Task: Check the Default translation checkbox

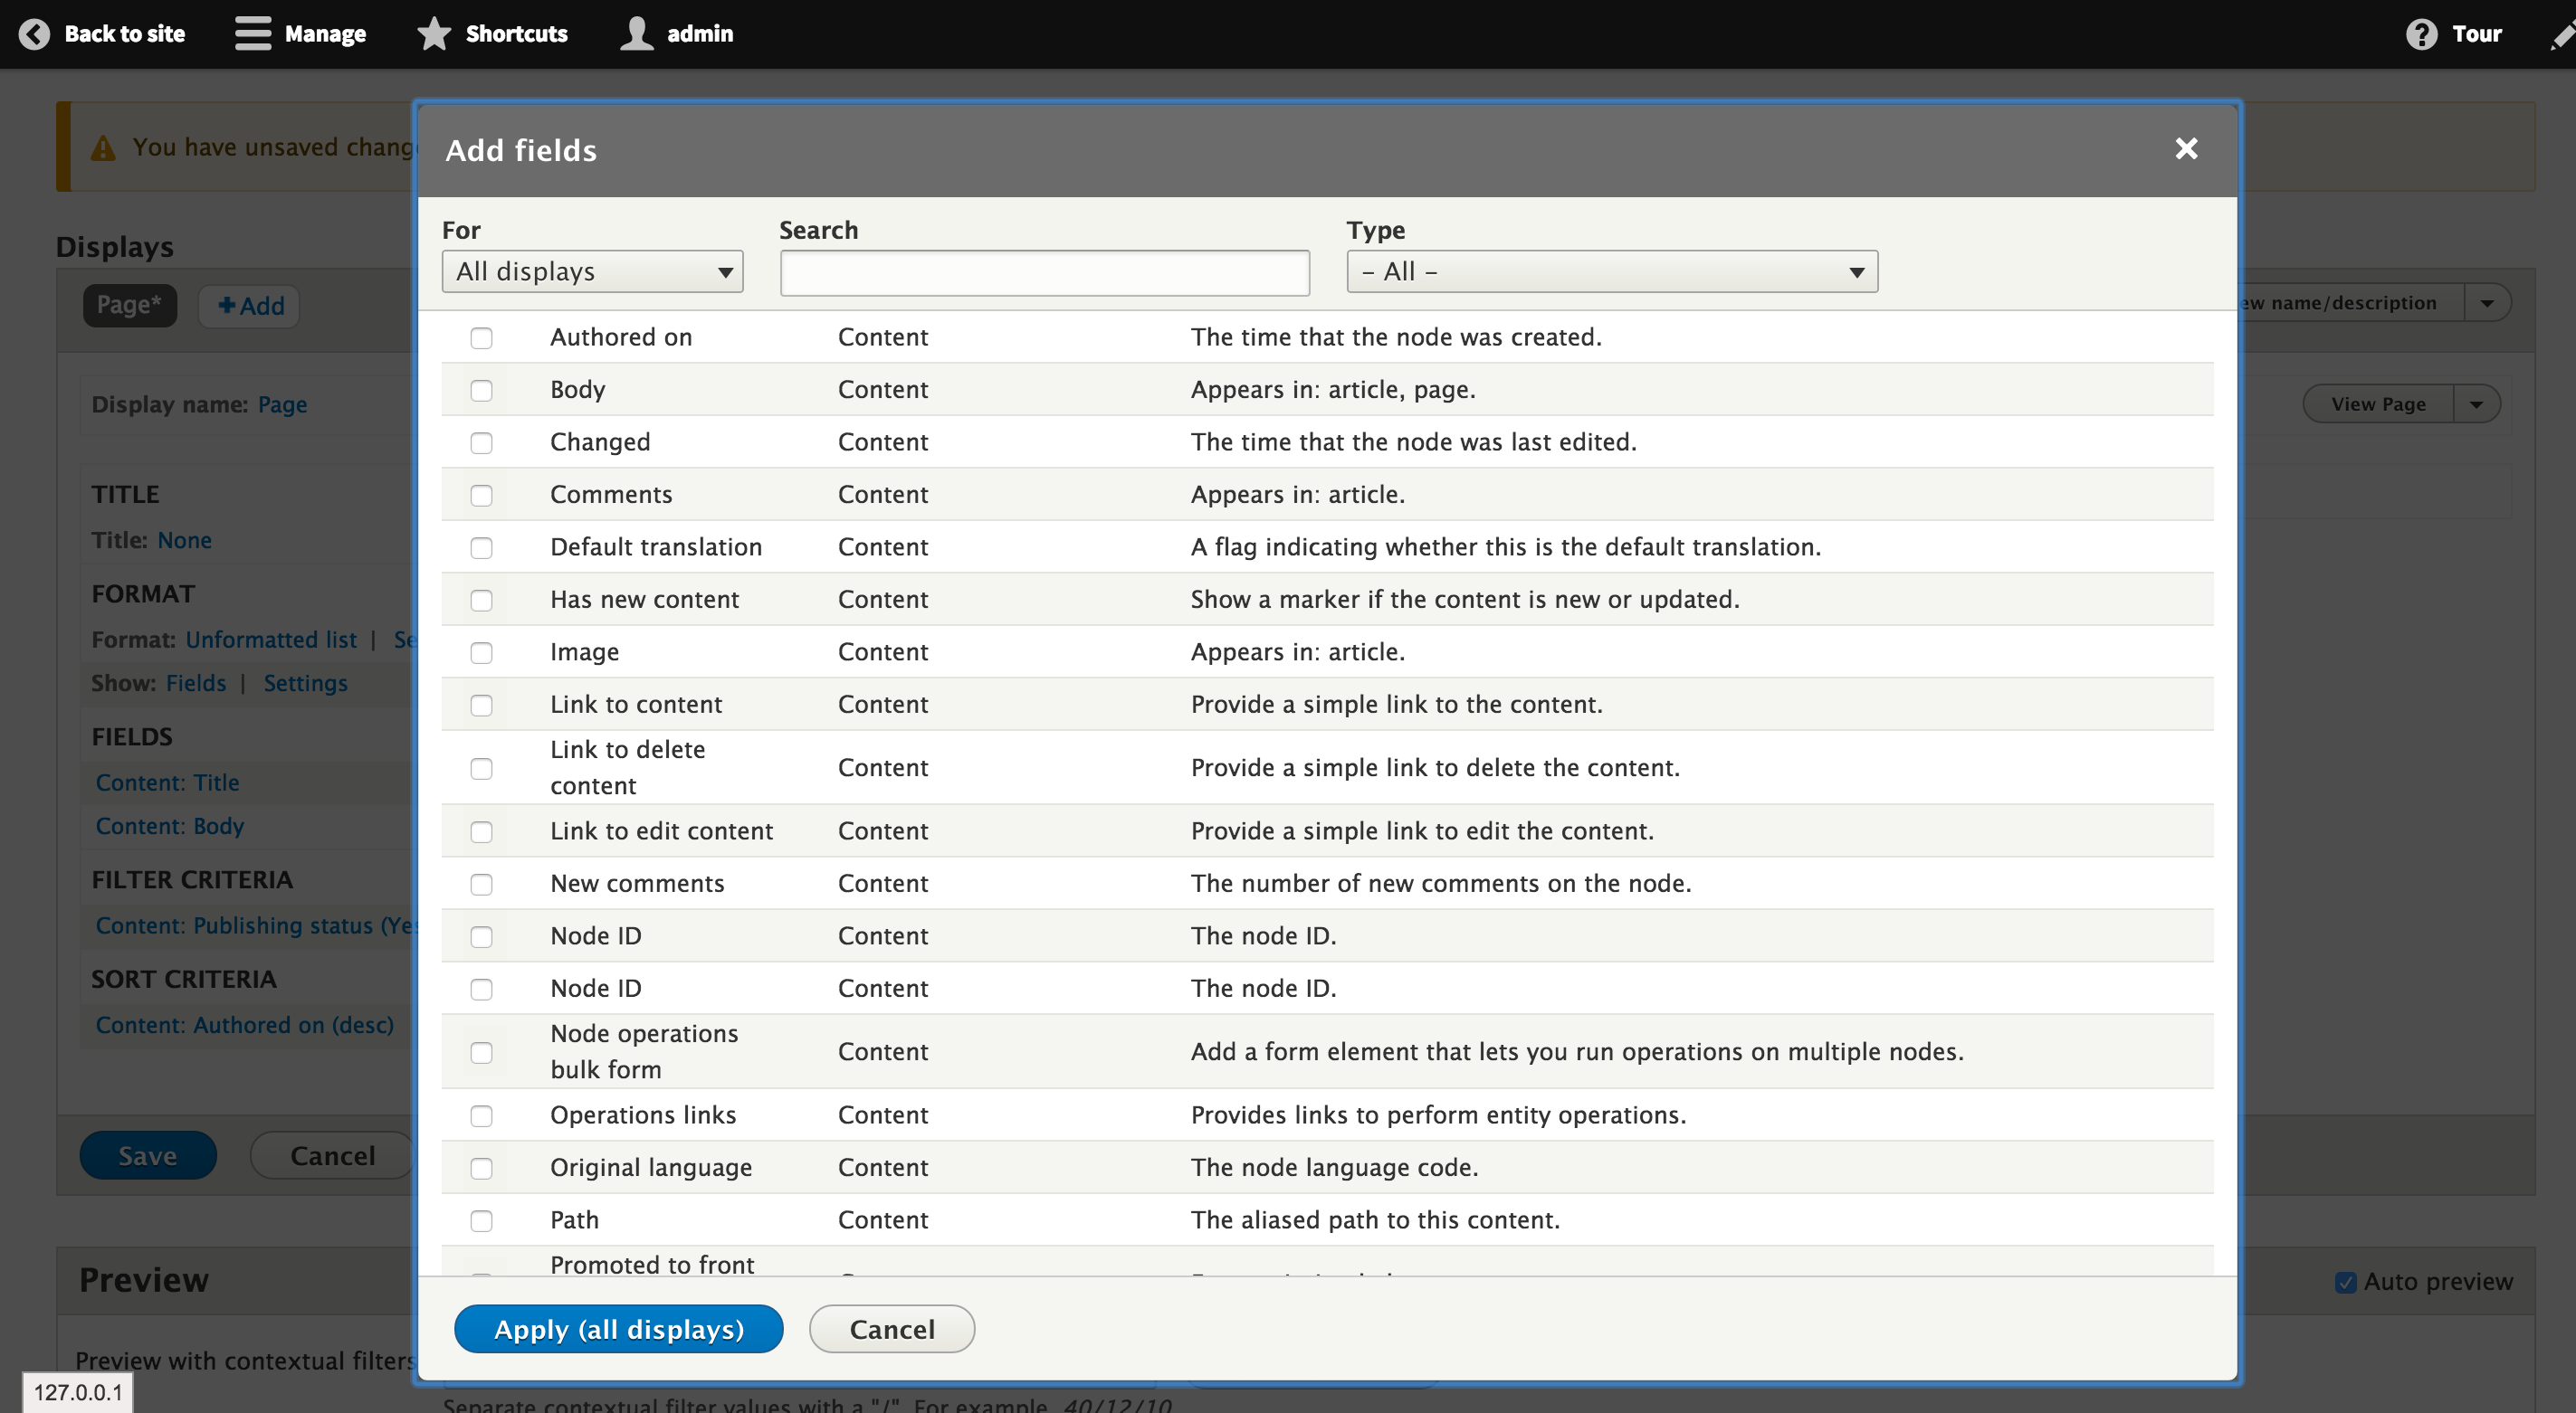Action: (481, 547)
